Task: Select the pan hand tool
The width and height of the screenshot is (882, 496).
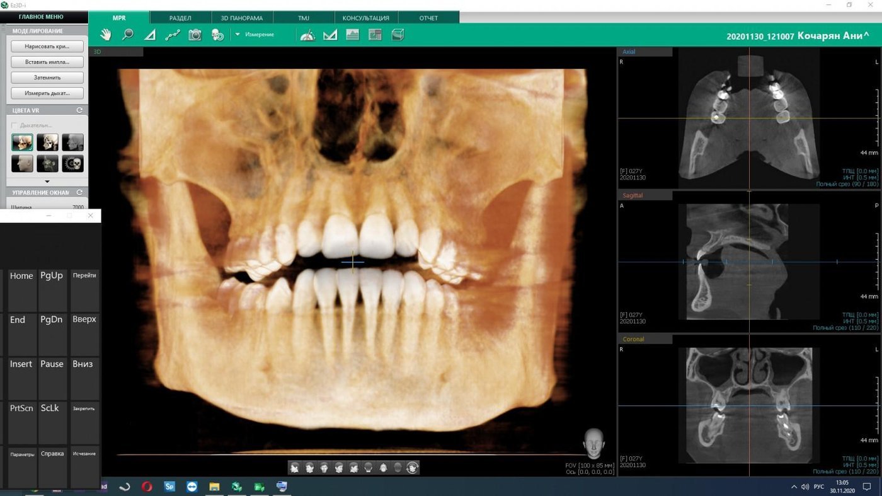Action: (x=106, y=35)
